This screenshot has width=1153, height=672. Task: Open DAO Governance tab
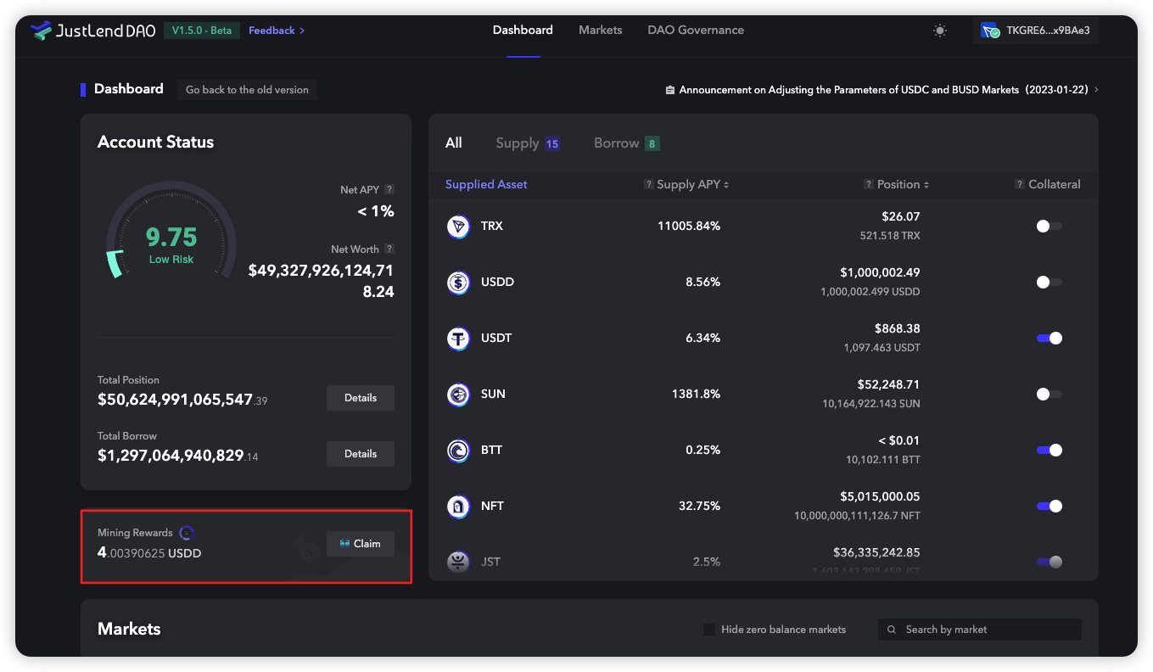696,31
